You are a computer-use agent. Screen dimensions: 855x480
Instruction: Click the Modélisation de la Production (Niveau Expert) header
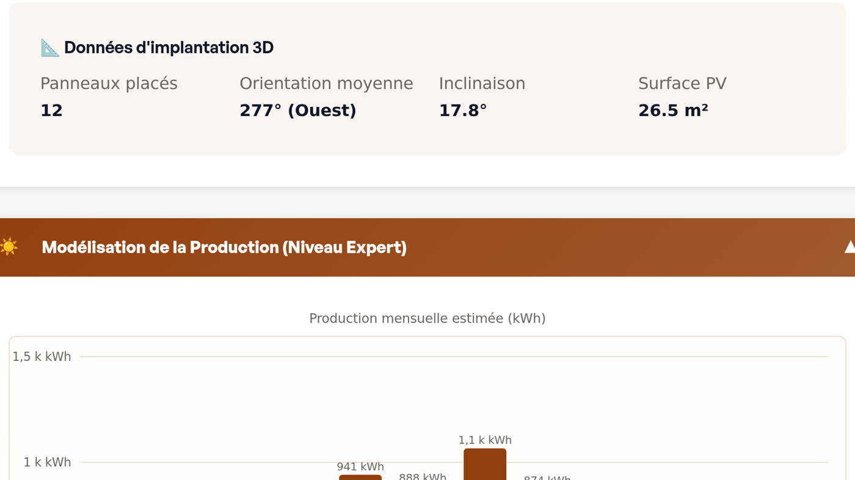click(x=428, y=247)
